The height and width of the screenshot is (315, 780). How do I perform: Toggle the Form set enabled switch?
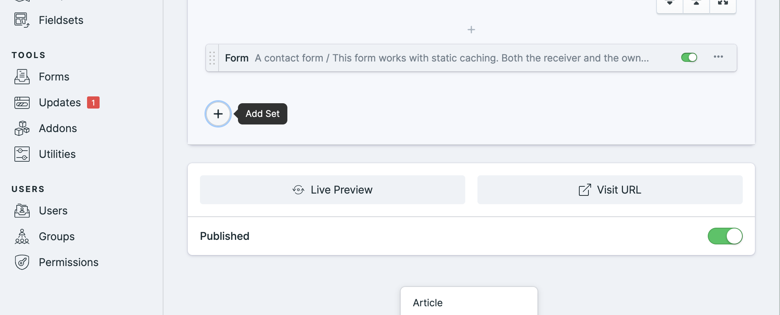(689, 57)
